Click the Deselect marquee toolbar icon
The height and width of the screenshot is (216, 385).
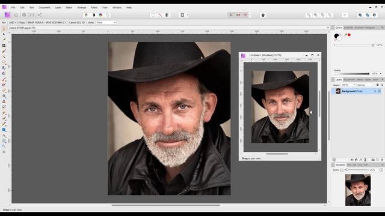160,15
